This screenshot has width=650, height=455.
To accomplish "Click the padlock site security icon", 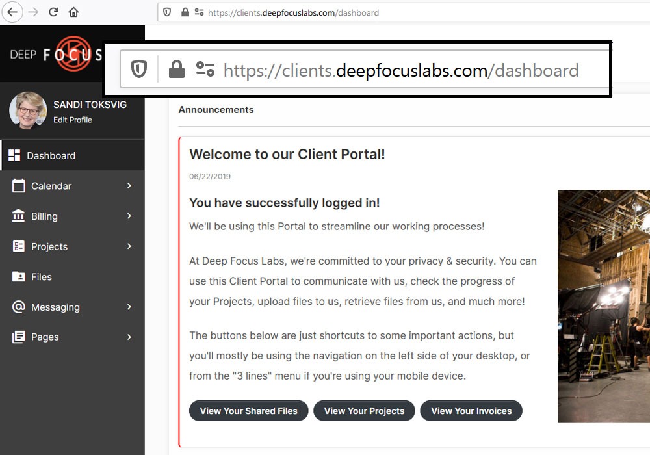I will (185, 12).
